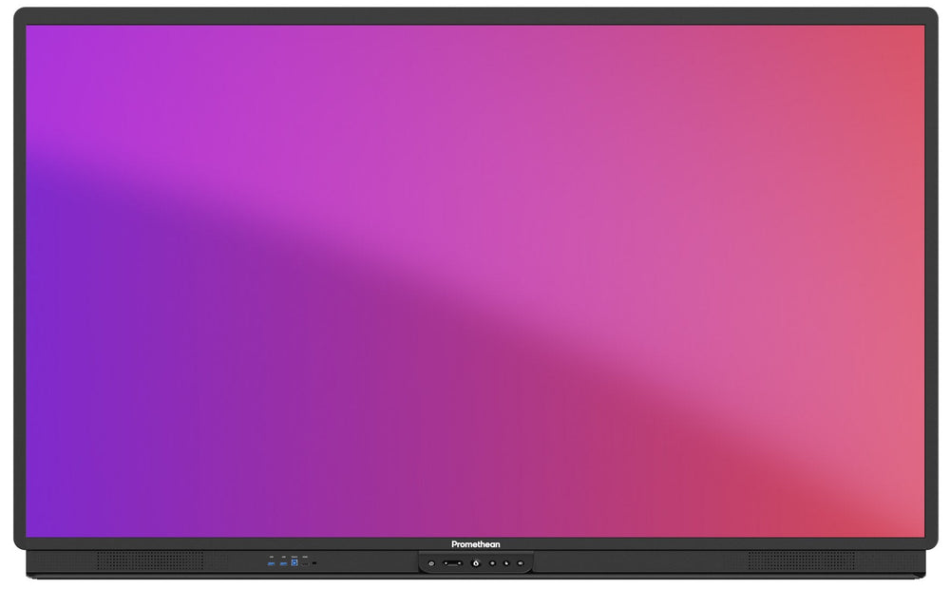The height and width of the screenshot is (589, 950).
Task: Tap the volume rocker on the control panel
Action: pos(452,563)
